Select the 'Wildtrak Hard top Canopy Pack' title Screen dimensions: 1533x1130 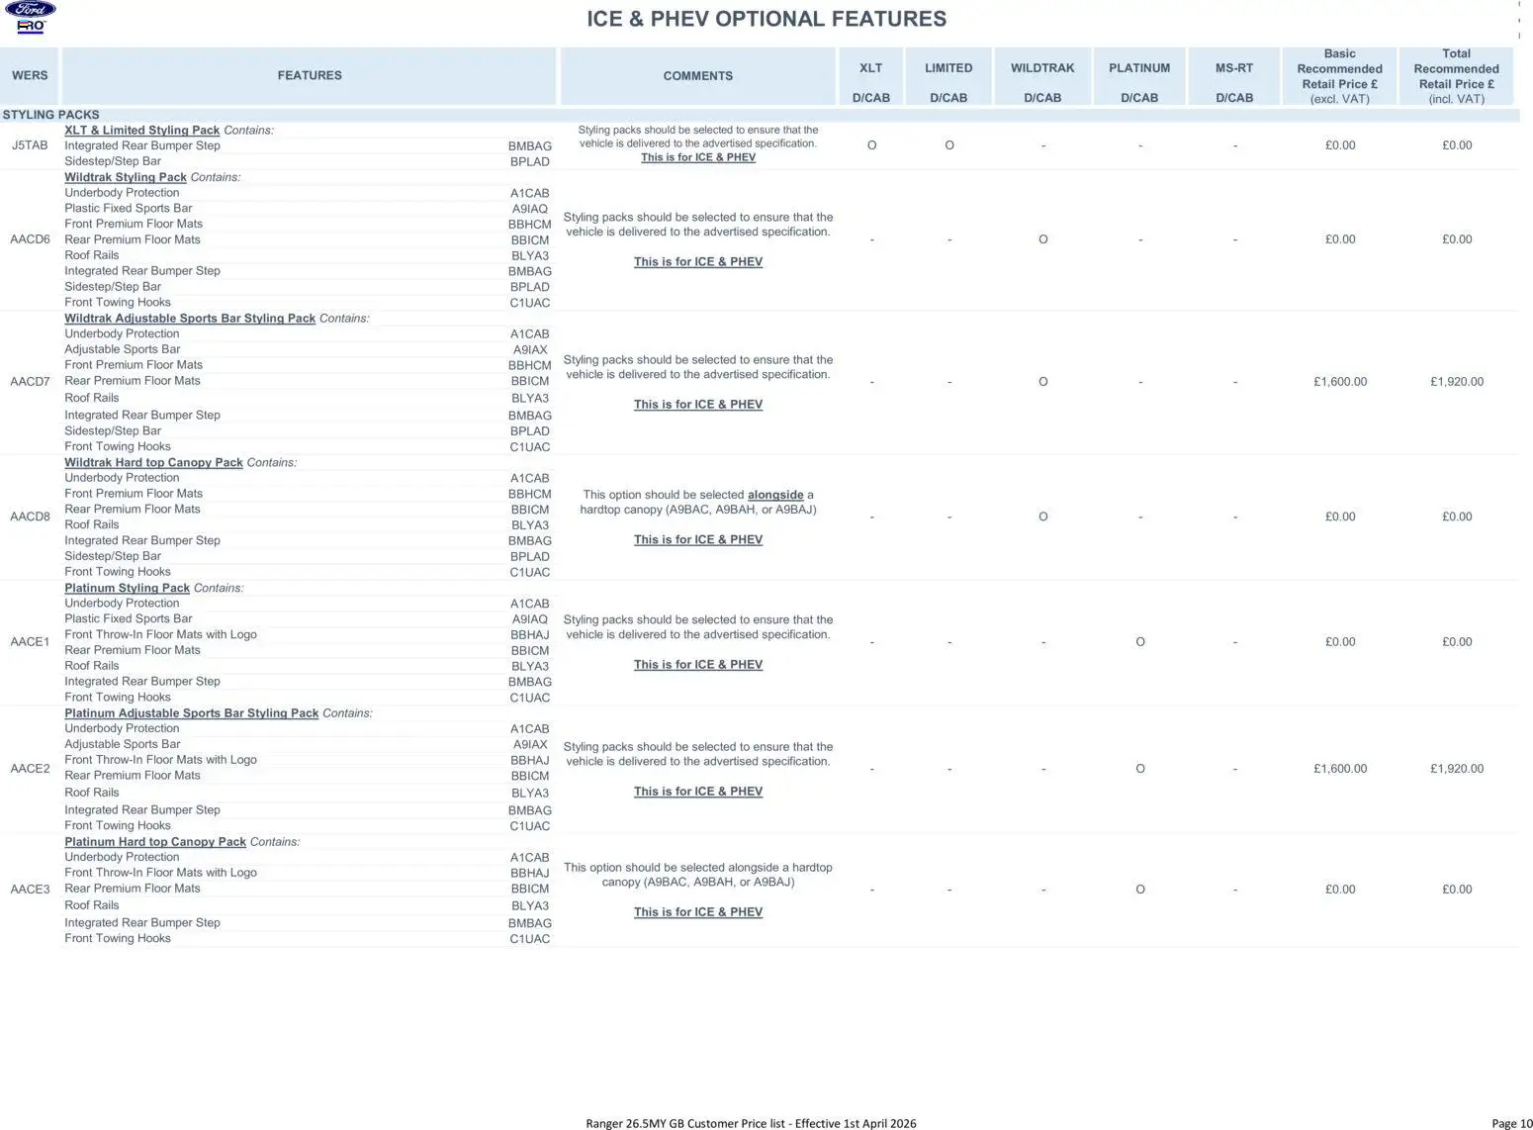coord(153,463)
